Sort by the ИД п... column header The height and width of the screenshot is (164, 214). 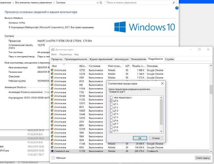point(83,66)
